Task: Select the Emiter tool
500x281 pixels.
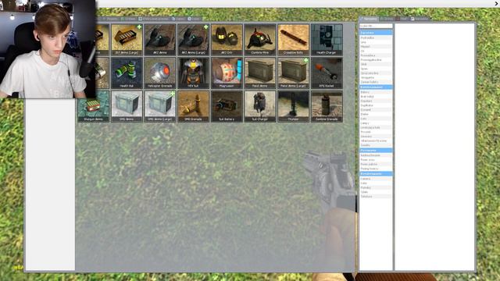Action: 376,115
